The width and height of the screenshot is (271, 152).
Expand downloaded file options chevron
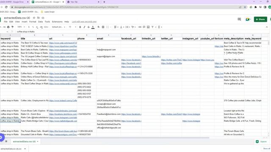click(x=25, y=149)
